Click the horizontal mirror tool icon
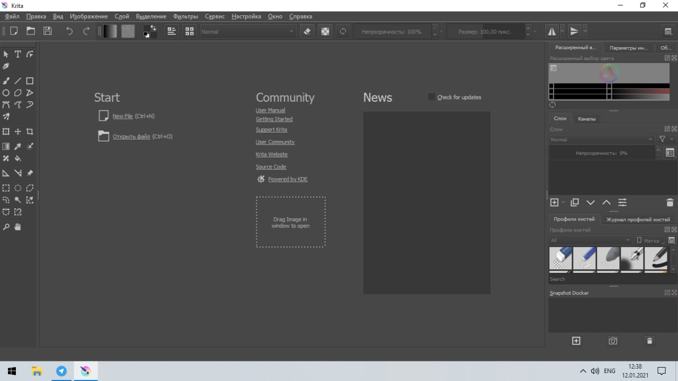This screenshot has width=678, height=381. point(552,31)
